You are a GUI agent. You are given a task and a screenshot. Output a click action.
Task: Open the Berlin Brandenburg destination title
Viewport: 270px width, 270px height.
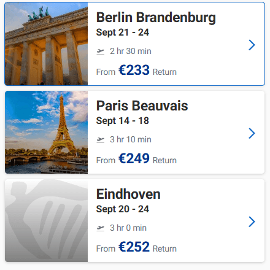(156, 17)
